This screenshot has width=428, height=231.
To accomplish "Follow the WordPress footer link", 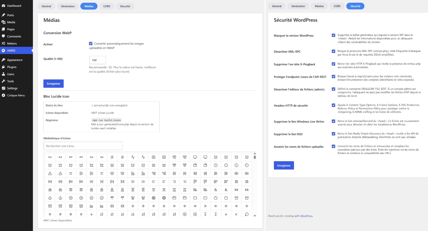I will [306, 216].
